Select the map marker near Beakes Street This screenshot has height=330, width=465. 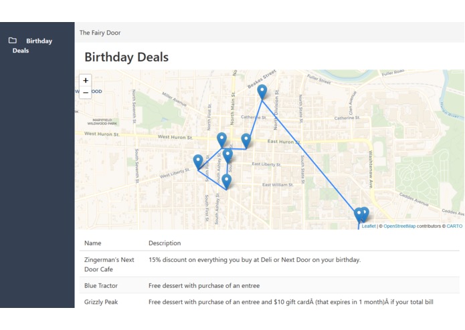pyautogui.click(x=262, y=92)
